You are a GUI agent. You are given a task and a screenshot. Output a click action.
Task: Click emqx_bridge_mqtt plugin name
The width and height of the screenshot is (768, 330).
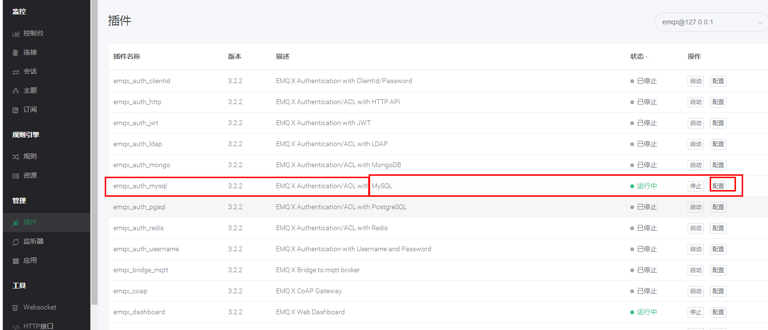141,270
